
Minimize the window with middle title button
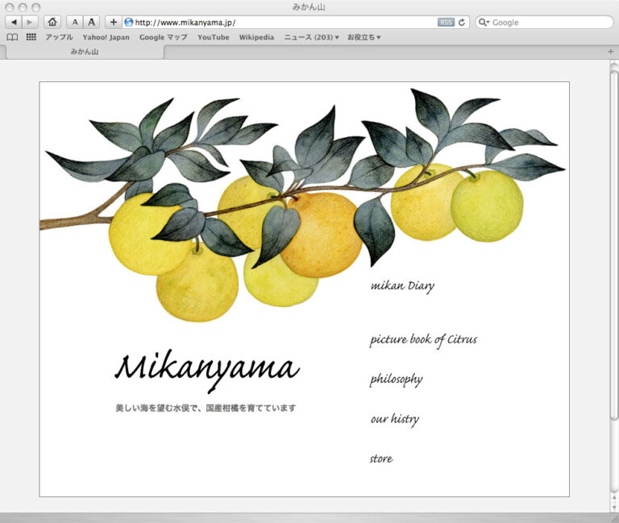point(23,7)
